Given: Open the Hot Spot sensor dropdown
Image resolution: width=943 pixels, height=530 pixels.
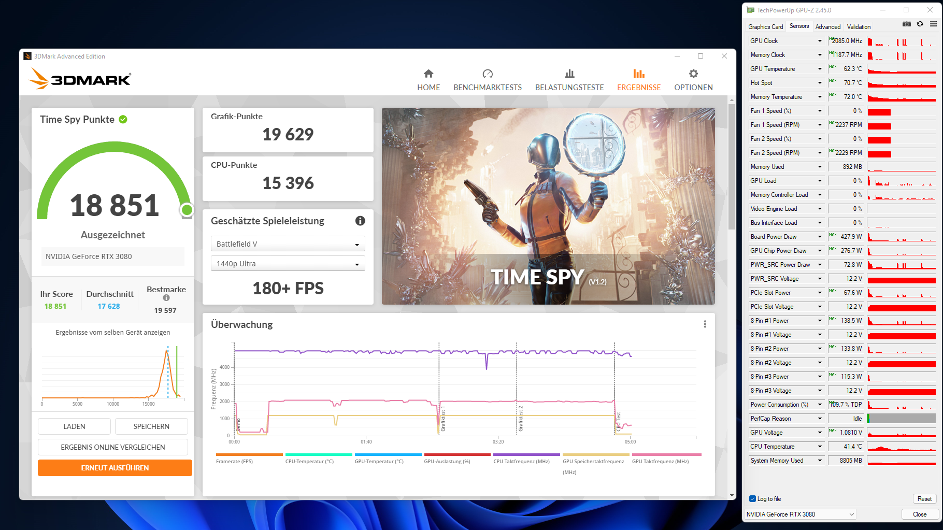Looking at the screenshot, I should [820, 83].
